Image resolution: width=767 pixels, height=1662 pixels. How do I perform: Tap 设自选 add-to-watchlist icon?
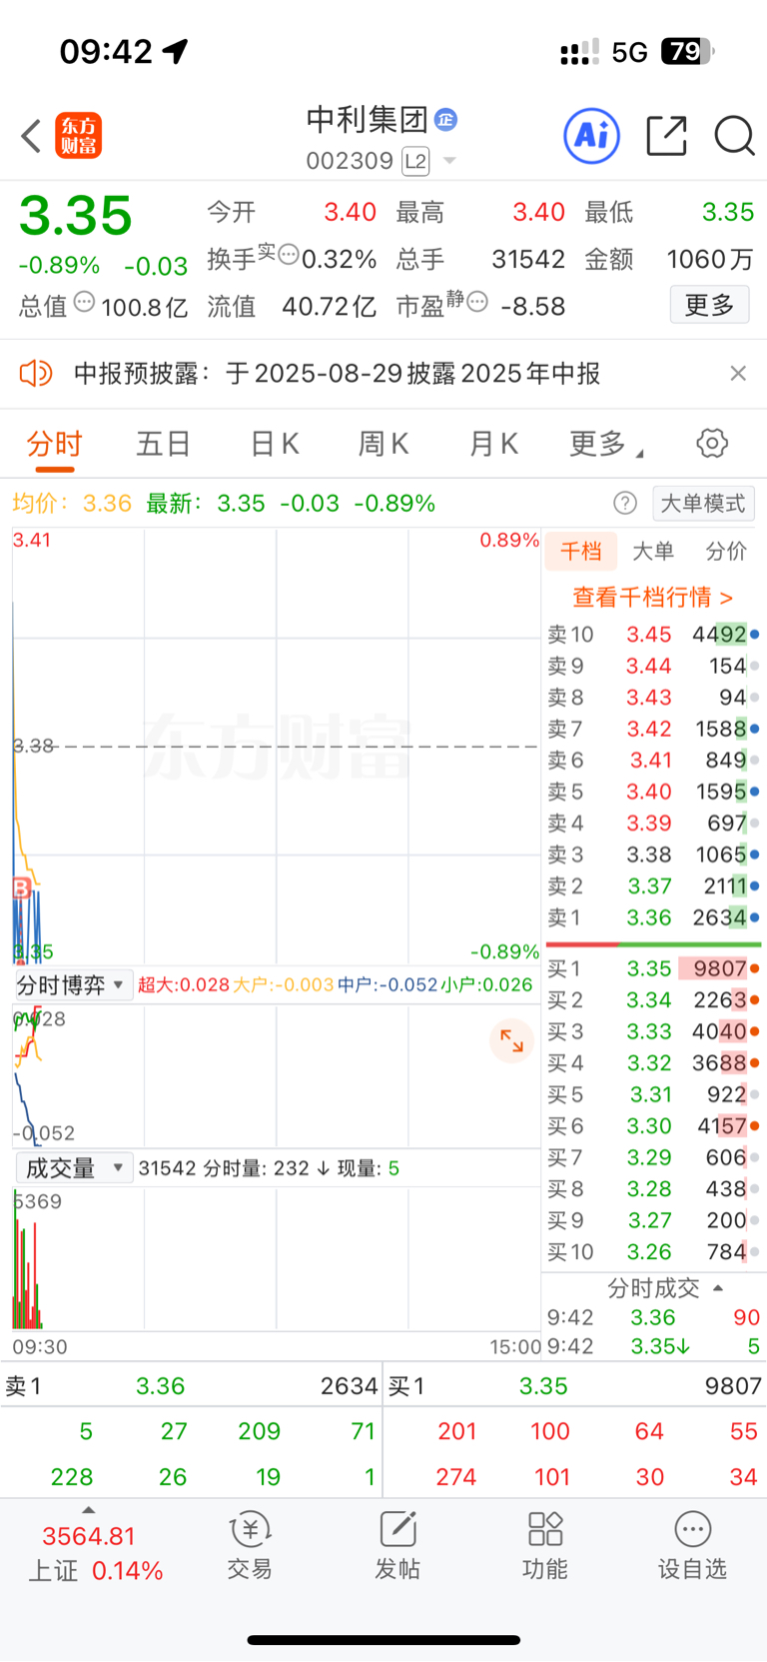692,1545
